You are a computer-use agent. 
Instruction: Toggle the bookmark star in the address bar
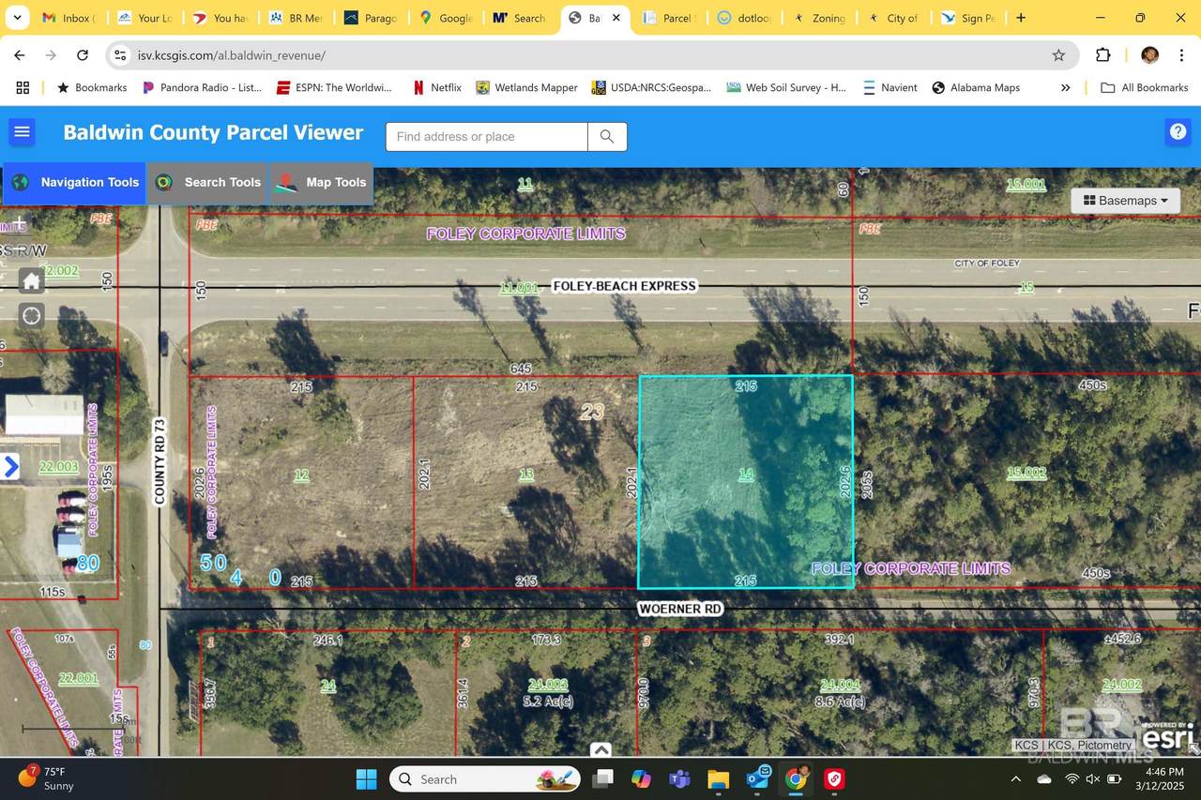pos(1057,55)
